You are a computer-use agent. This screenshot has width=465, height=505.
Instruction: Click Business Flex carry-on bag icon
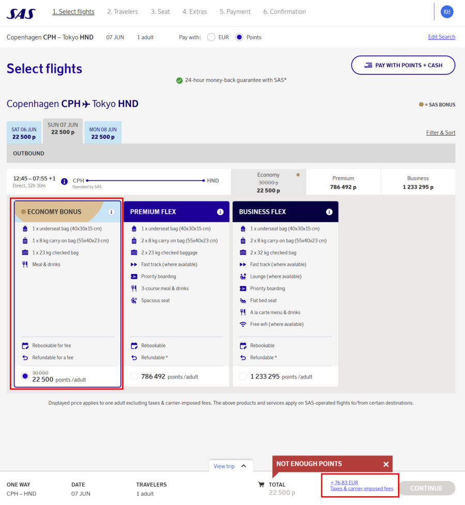click(x=243, y=241)
